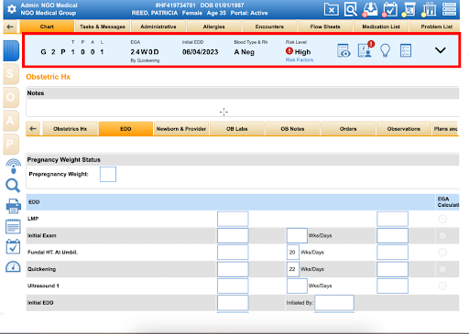Open the calendar tasks icon in header
The width and height of the screenshot is (469, 334).
click(389, 9)
